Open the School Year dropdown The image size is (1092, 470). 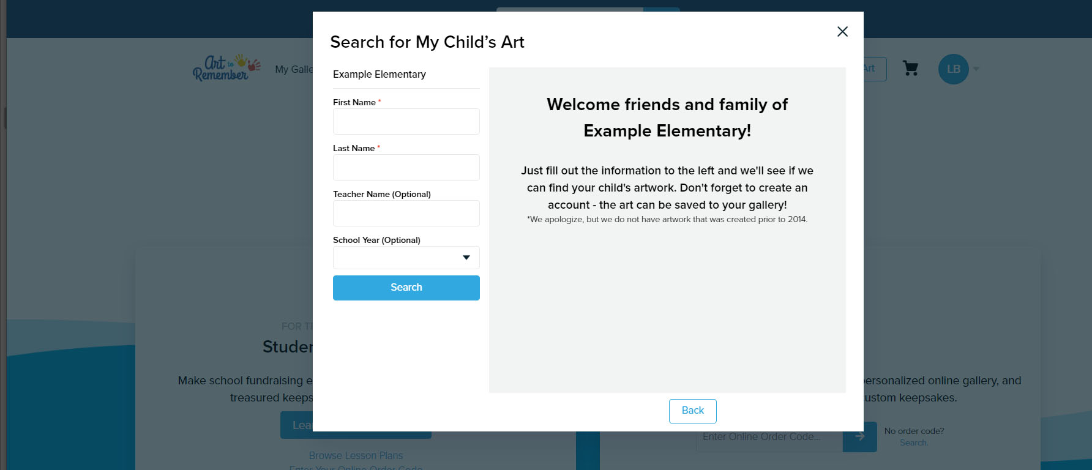pos(406,257)
